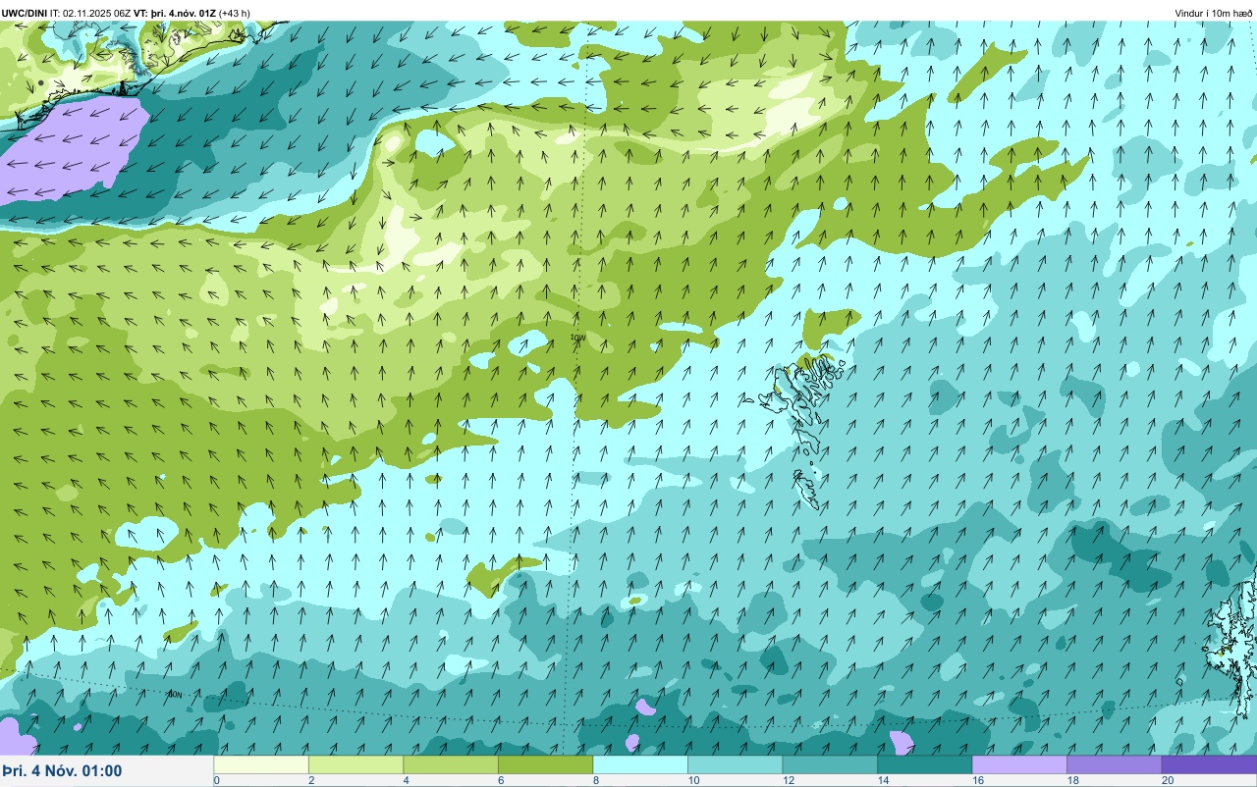The height and width of the screenshot is (787, 1257).
Task: Click the legend tick value '8'
Action: coord(595,780)
